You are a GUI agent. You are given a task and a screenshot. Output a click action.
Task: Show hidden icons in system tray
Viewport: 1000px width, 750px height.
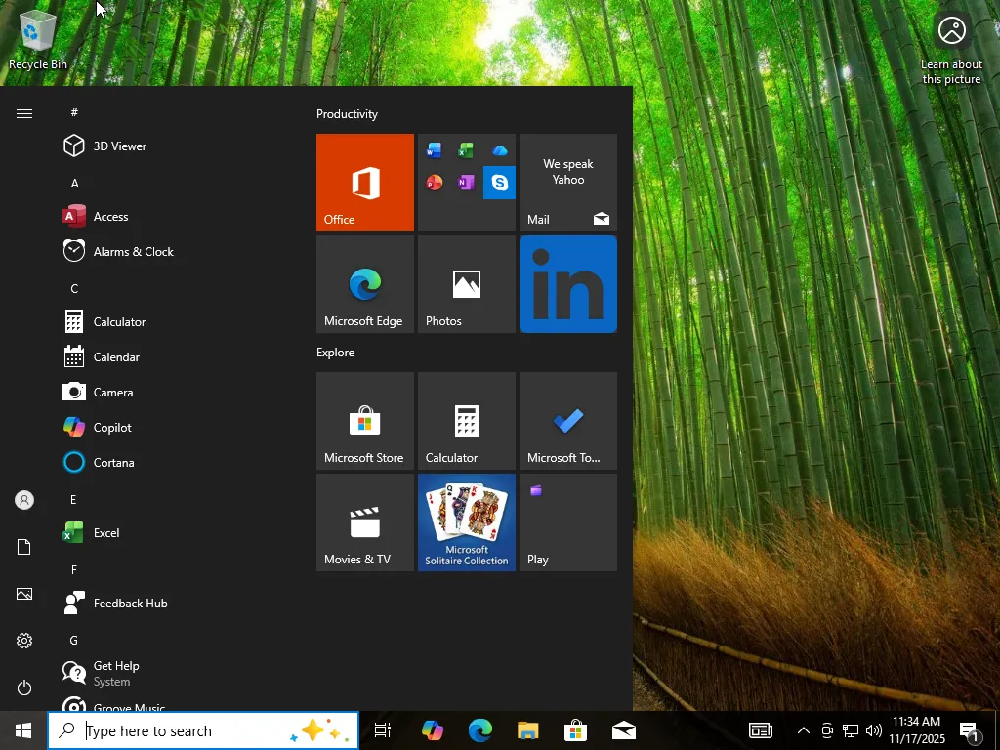click(803, 730)
